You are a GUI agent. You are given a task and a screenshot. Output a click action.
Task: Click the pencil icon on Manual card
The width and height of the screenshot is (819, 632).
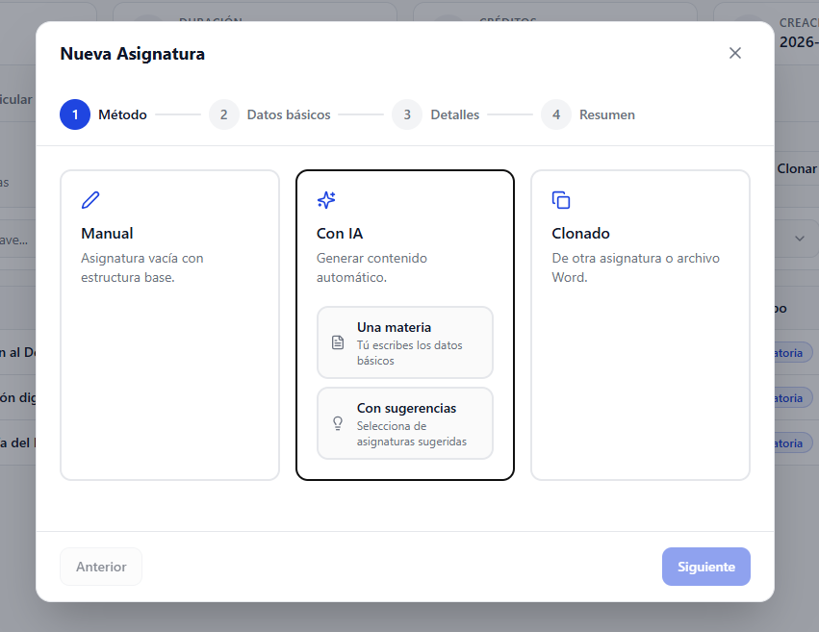click(x=90, y=200)
